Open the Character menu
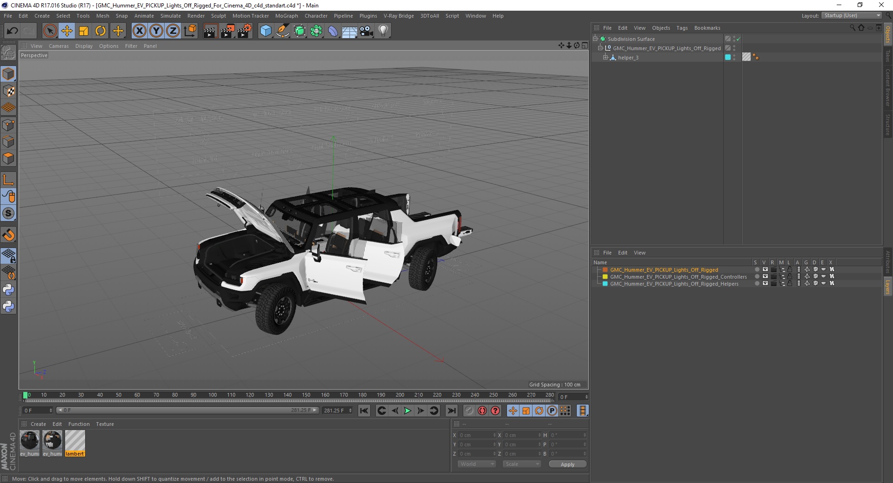 coord(316,16)
